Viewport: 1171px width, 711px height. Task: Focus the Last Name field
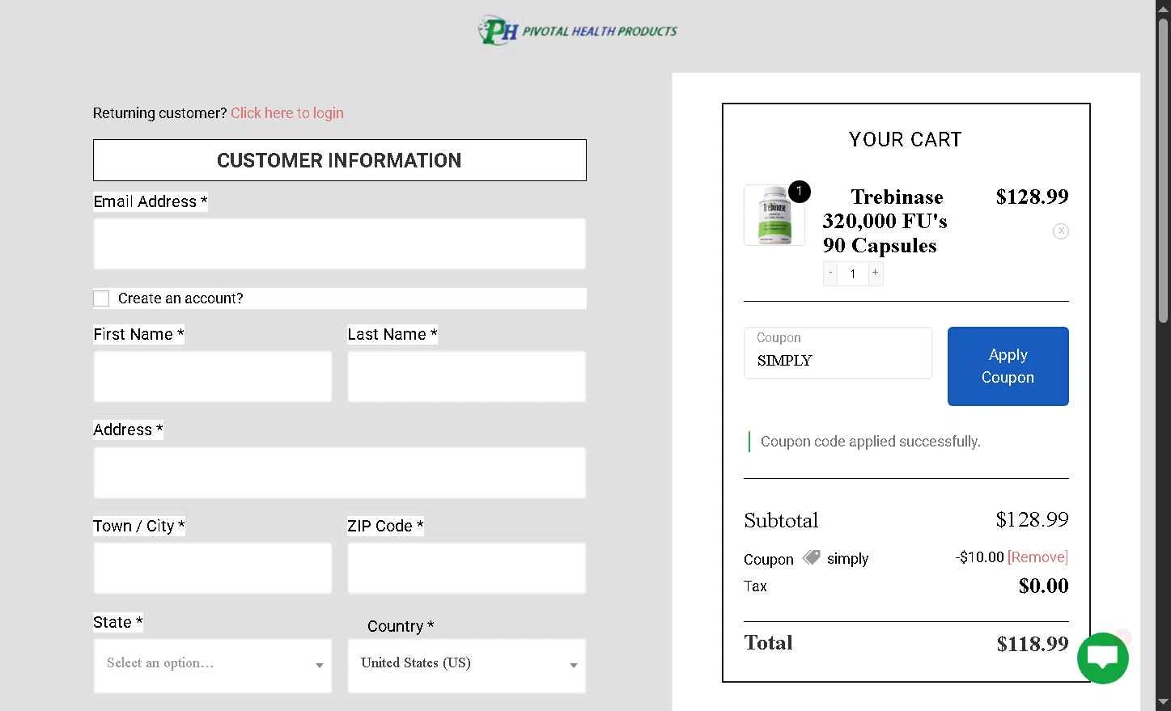pos(467,376)
